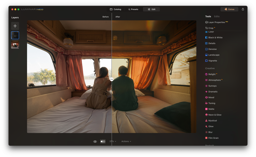Open the Catalog tab
The height and width of the screenshot is (157, 256).
[116, 9]
